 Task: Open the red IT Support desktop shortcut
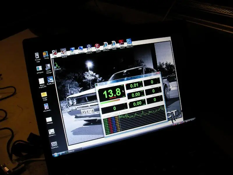(98, 48)
